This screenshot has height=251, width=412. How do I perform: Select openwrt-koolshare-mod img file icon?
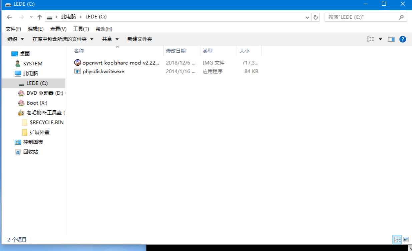pyautogui.click(x=77, y=63)
